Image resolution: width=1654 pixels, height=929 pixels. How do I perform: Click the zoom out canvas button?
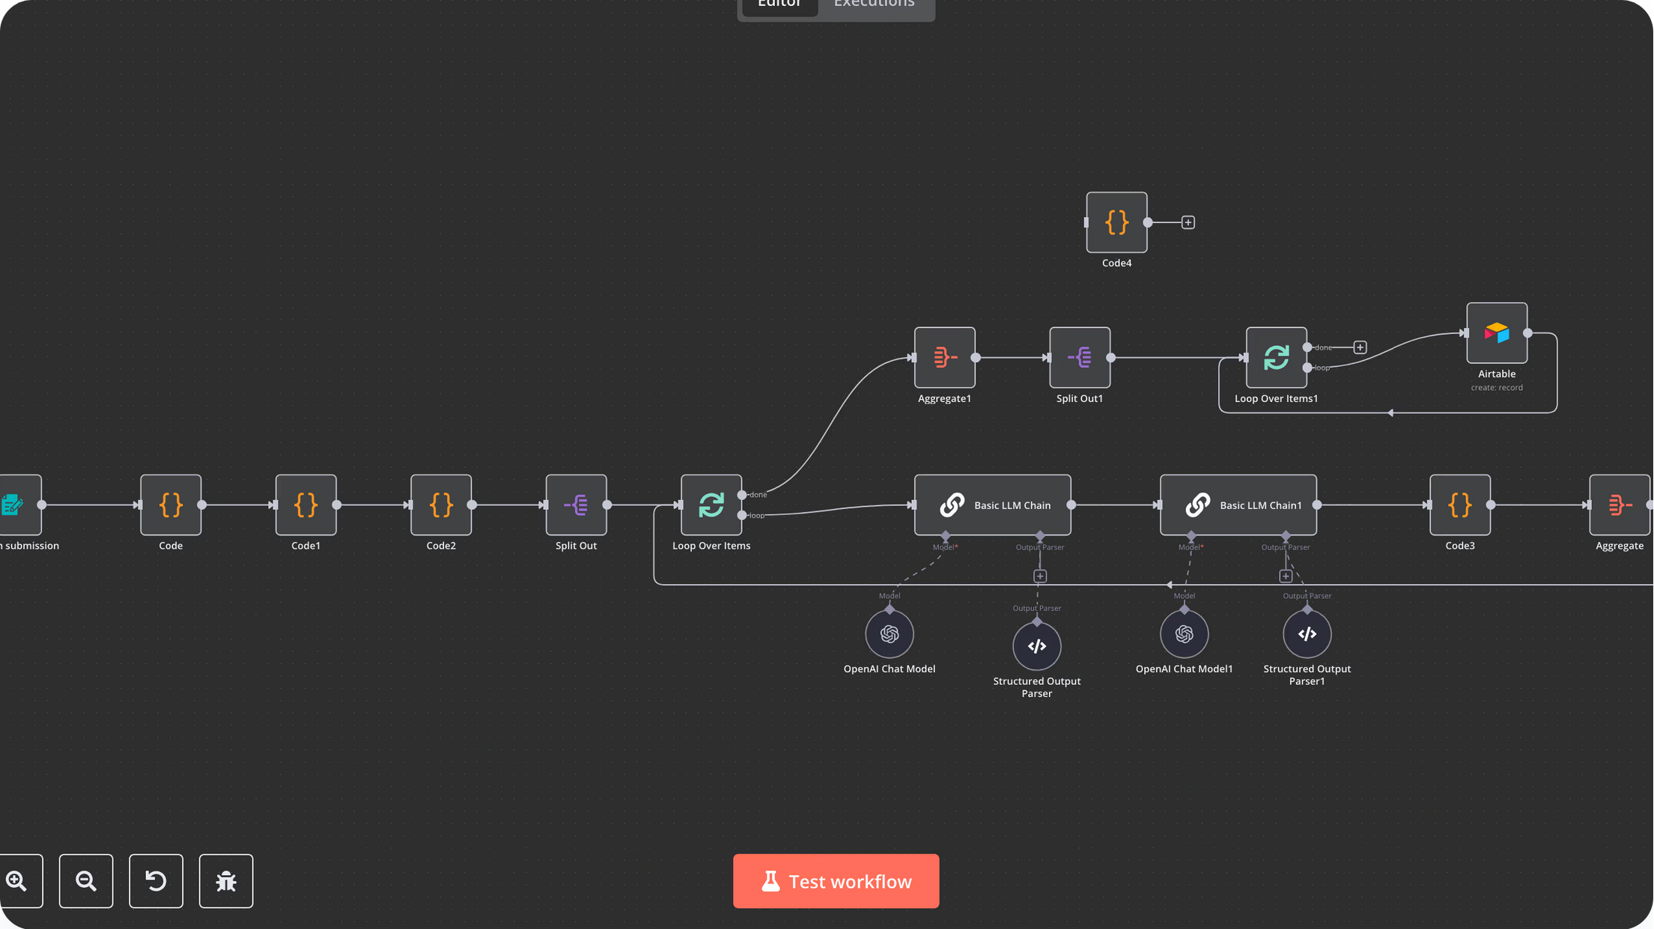(x=86, y=881)
